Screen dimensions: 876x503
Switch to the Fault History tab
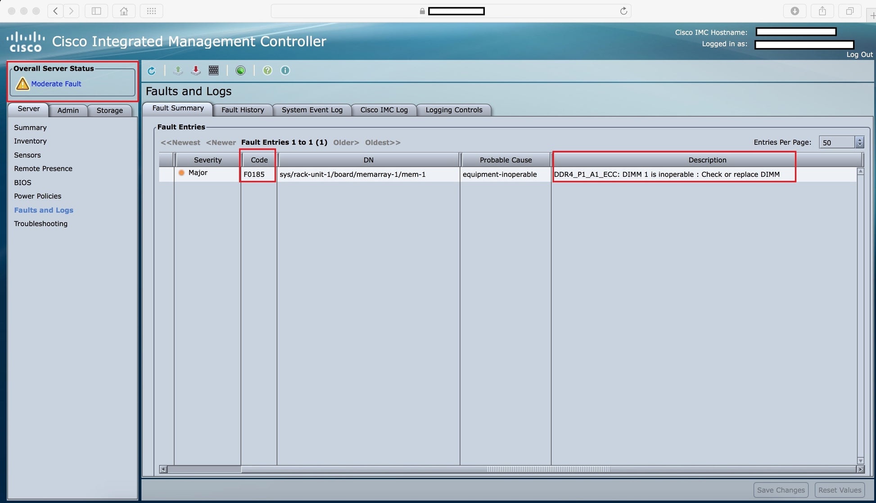tap(243, 110)
